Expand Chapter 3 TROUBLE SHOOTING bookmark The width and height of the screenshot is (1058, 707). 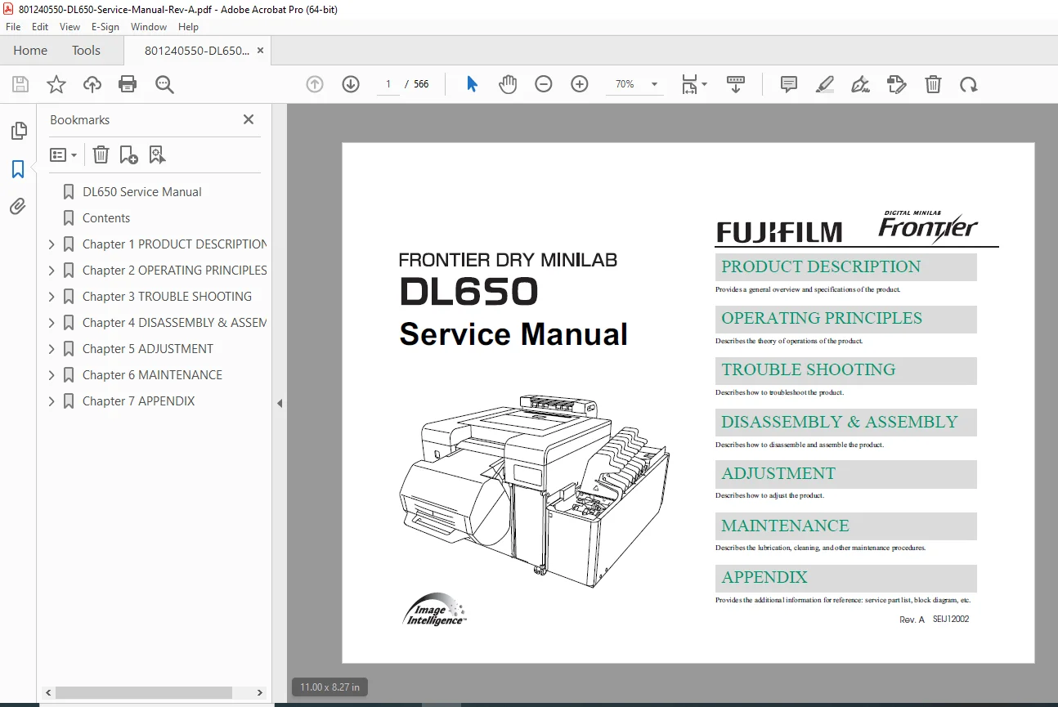click(x=52, y=297)
